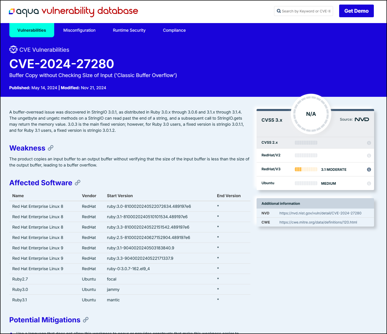Image resolution: width=387 pixels, height=334 pixels.
Task: Click the NVD source logo
Action: (x=362, y=119)
